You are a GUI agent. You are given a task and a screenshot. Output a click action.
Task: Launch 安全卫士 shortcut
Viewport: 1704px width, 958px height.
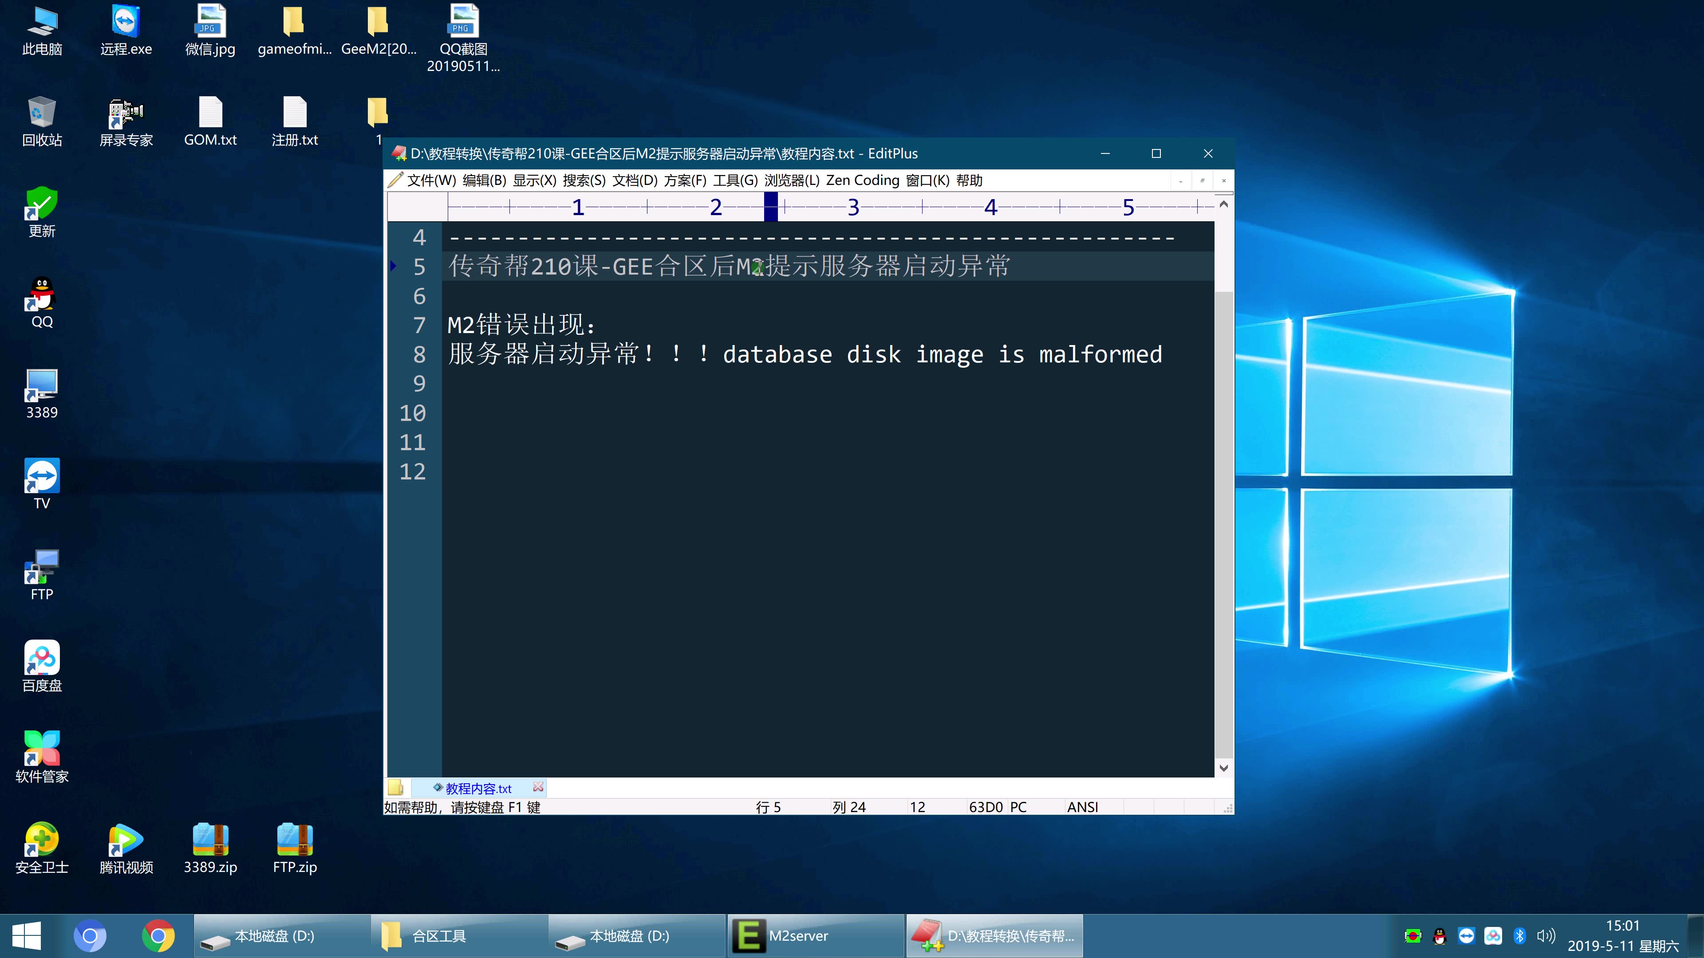42,848
